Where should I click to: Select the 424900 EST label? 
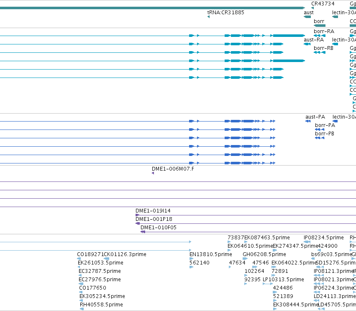pyautogui.click(x=328, y=246)
